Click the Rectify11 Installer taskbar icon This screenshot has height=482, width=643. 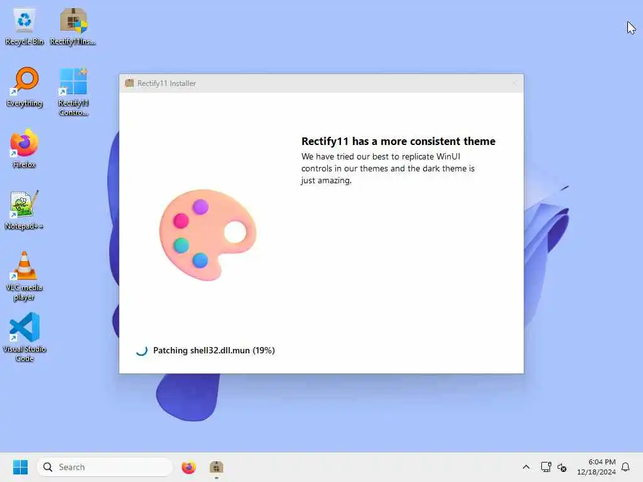217,467
